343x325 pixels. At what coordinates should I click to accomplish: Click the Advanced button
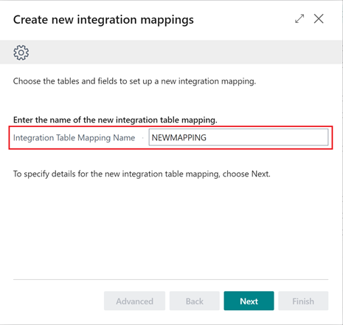tap(134, 301)
